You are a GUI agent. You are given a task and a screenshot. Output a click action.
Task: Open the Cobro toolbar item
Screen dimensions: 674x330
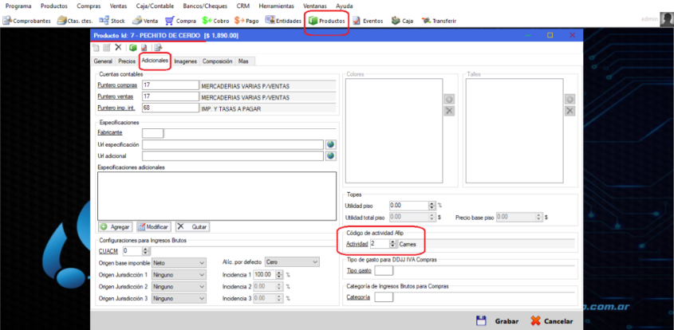(x=215, y=21)
